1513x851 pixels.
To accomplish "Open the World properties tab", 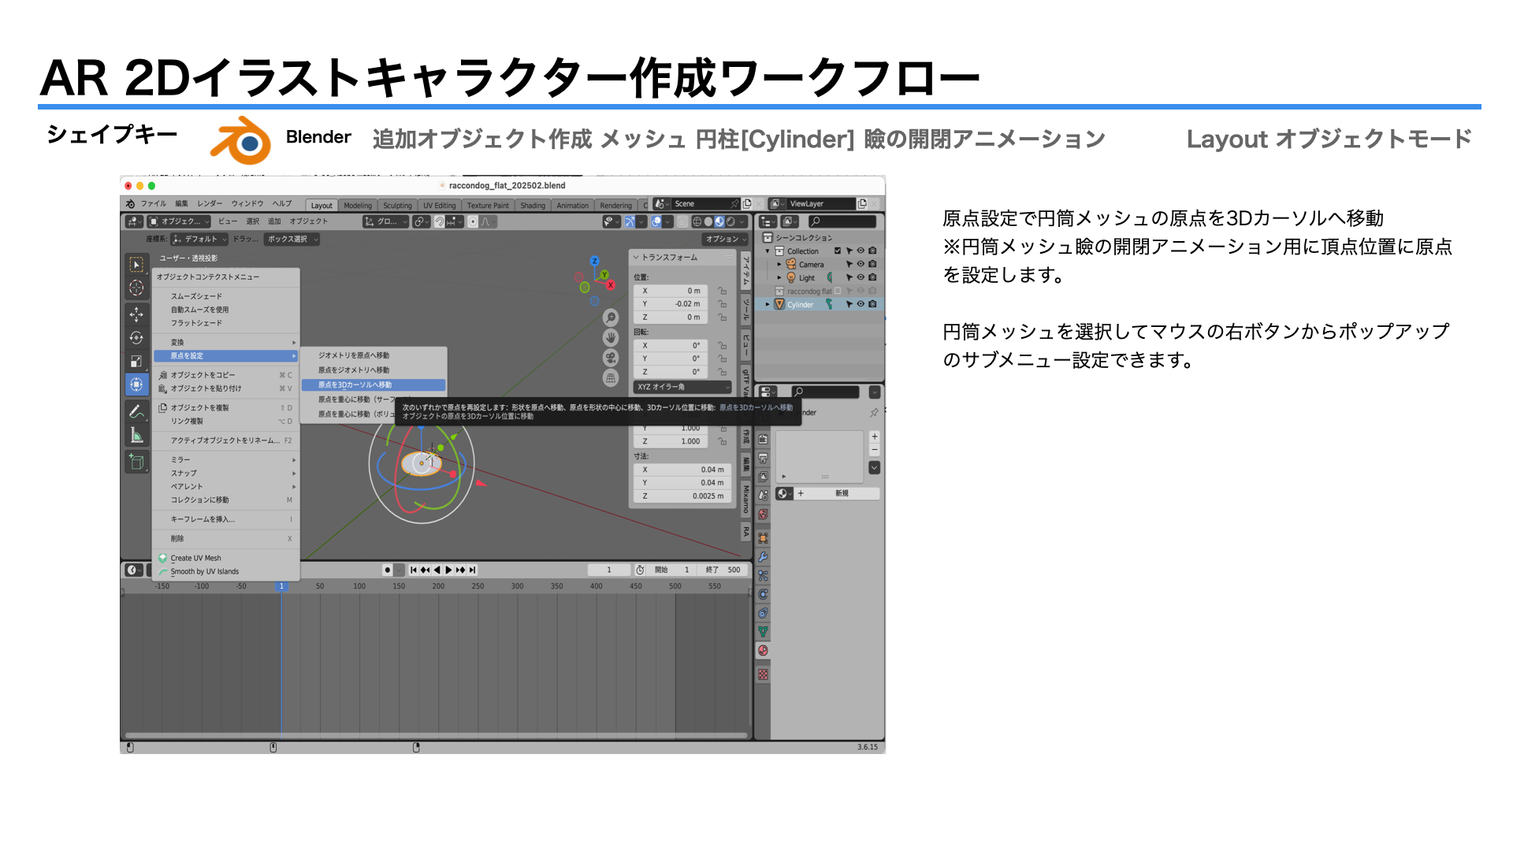I will (763, 515).
